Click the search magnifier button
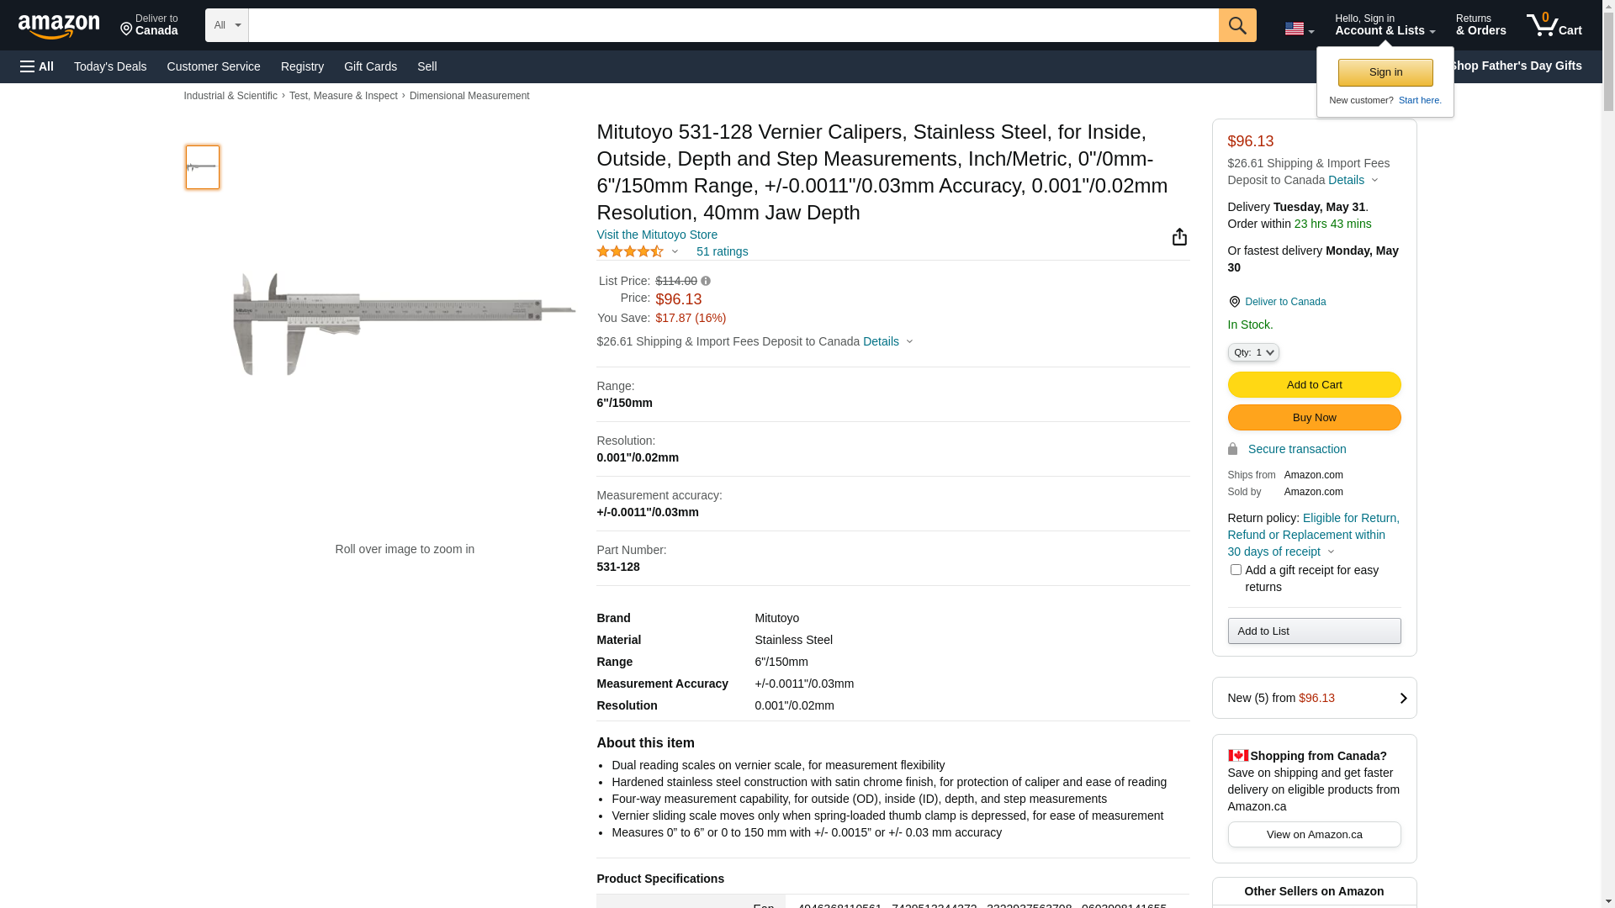Image resolution: width=1615 pixels, height=908 pixels. click(x=1237, y=25)
